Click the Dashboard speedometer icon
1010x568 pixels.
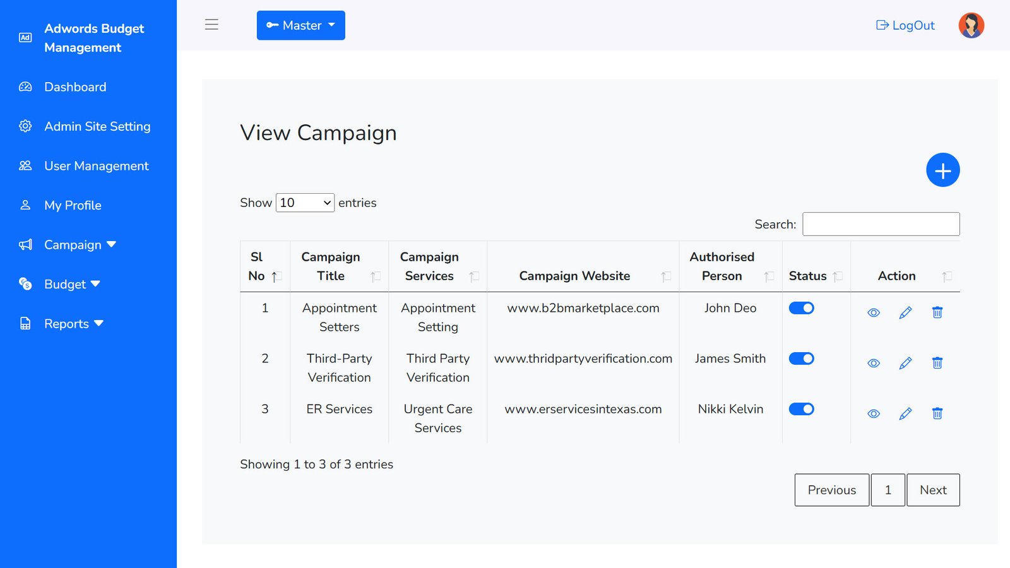pyautogui.click(x=25, y=87)
